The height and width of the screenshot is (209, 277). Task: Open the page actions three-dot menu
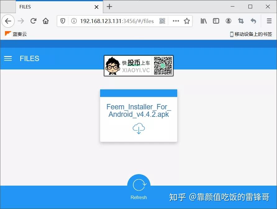(176, 21)
